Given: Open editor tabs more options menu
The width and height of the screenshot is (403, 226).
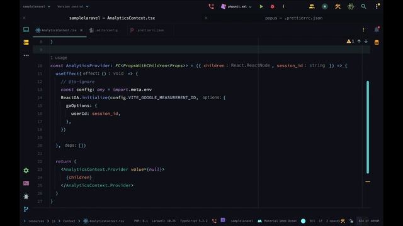Looking at the screenshot, I should [363, 30].
